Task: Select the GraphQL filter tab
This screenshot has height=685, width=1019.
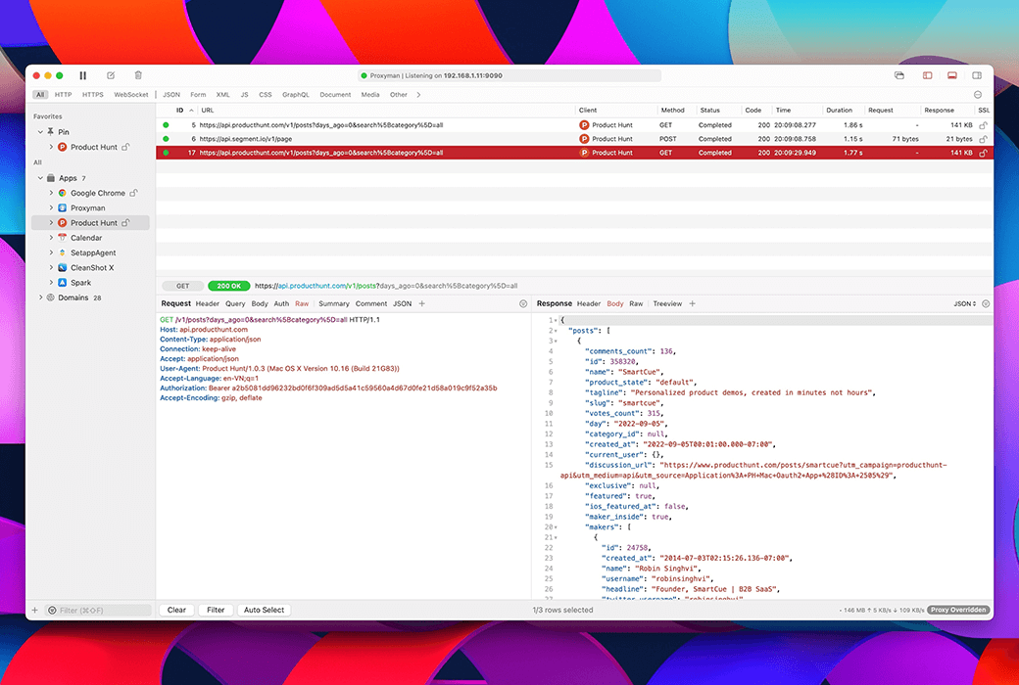Action: (295, 95)
